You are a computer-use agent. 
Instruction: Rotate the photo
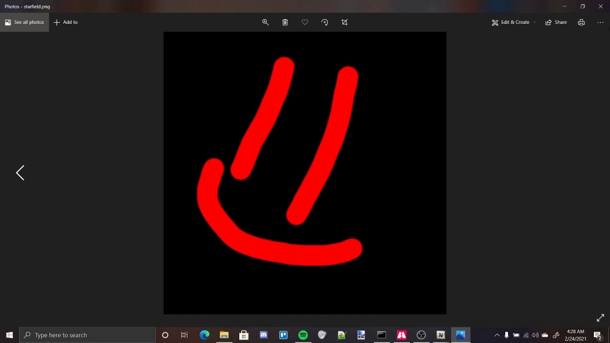(325, 22)
